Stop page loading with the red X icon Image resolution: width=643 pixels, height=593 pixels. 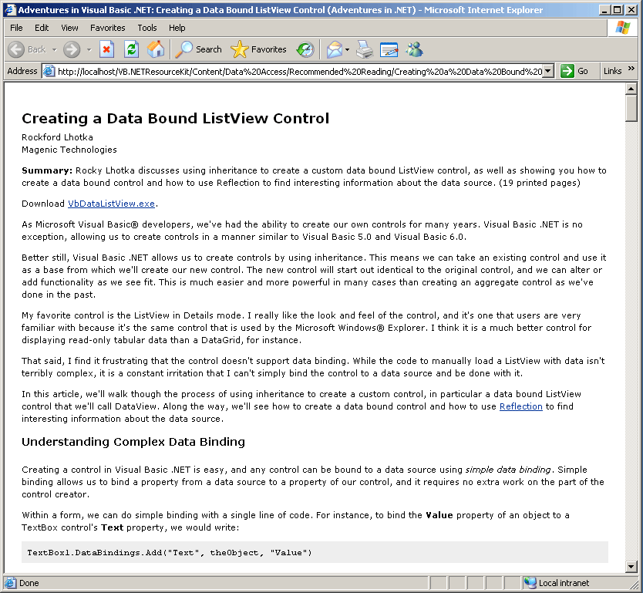(106, 49)
